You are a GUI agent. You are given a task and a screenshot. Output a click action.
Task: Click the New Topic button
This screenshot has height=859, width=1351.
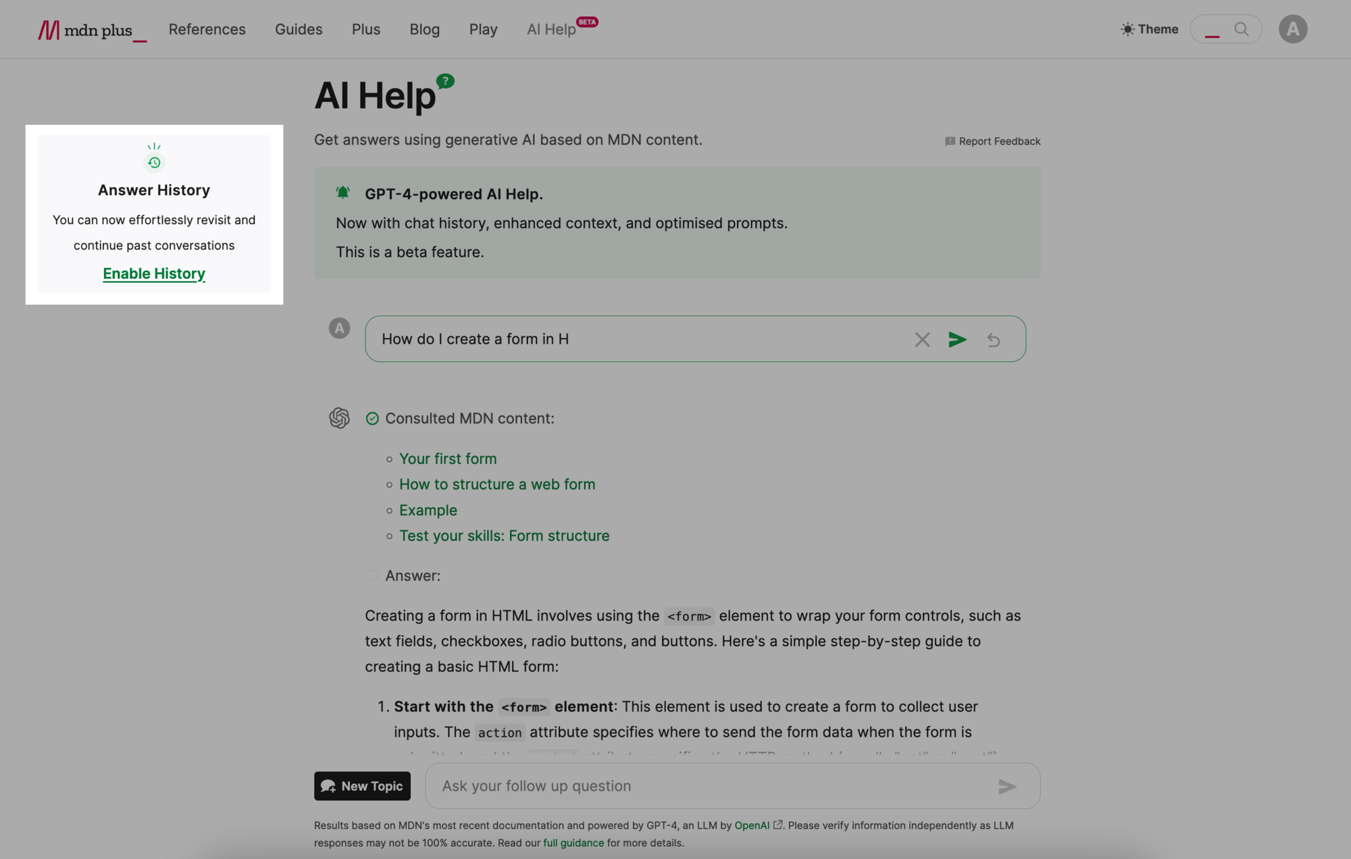click(x=362, y=786)
